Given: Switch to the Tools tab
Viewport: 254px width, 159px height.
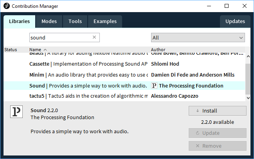Looking at the screenshot, I should pyautogui.click(x=75, y=21).
